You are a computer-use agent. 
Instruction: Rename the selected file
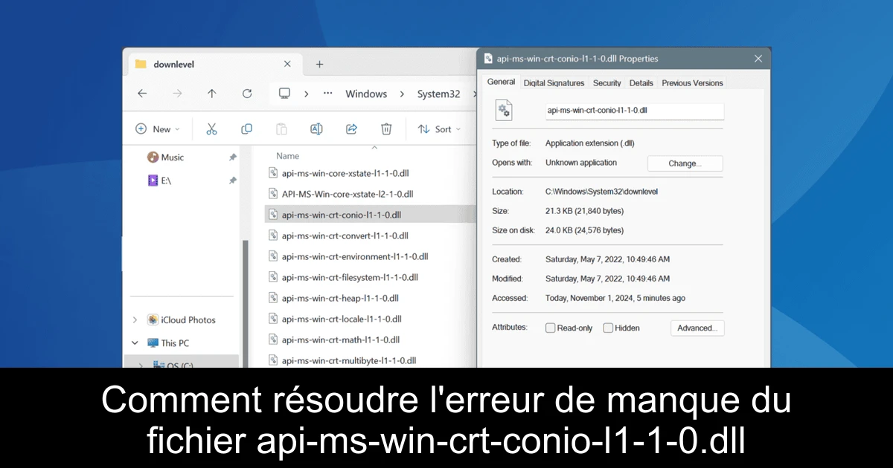pyautogui.click(x=316, y=129)
